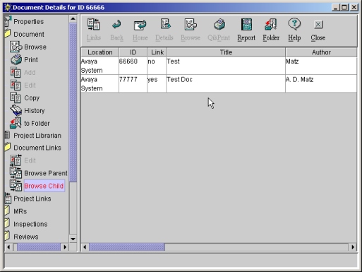
Task: Click the 'Matz' author cell in first row
Action: tap(321, 66)
